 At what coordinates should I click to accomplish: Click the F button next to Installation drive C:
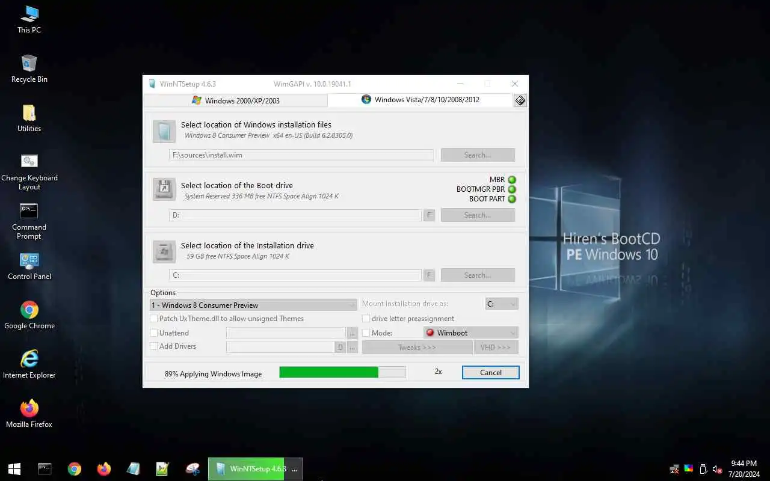(429, 275)
